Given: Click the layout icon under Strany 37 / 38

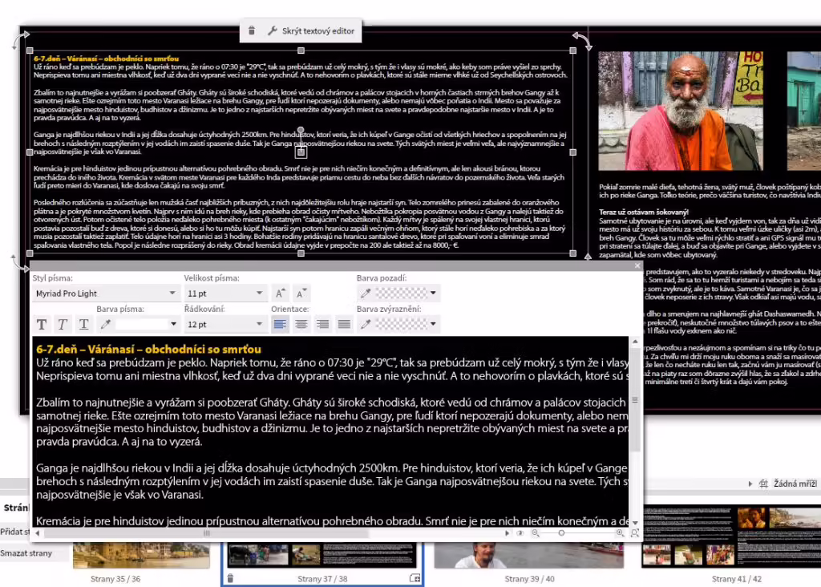Looking at the screenshot, I should click(415, 579).
